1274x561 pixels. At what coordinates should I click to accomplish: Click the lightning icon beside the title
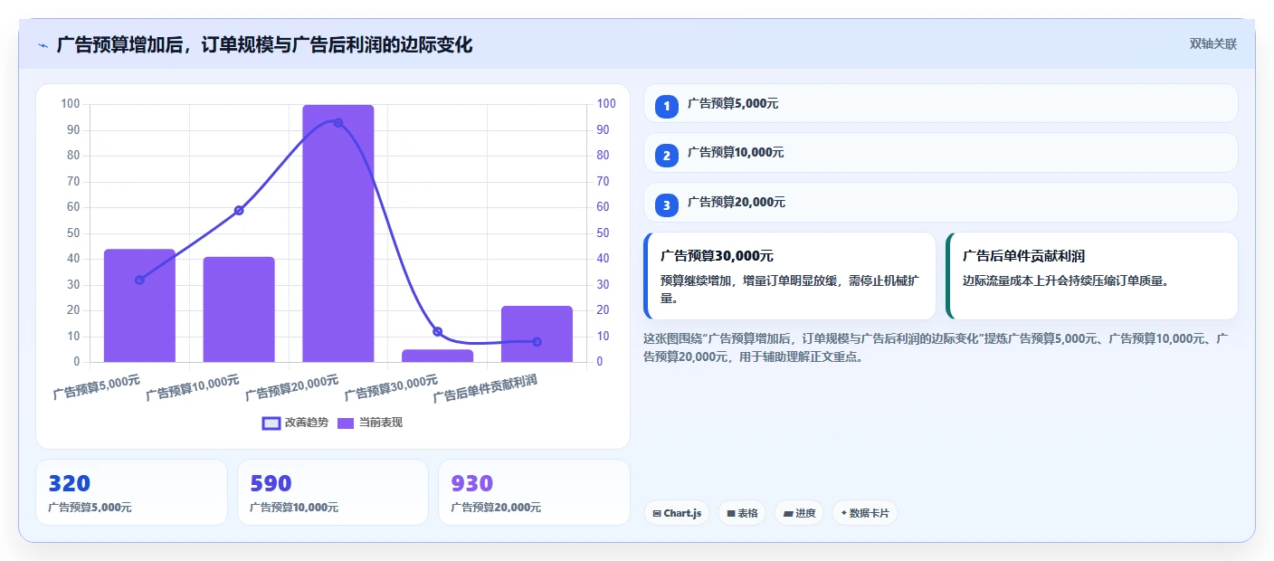tap(43, 44)
